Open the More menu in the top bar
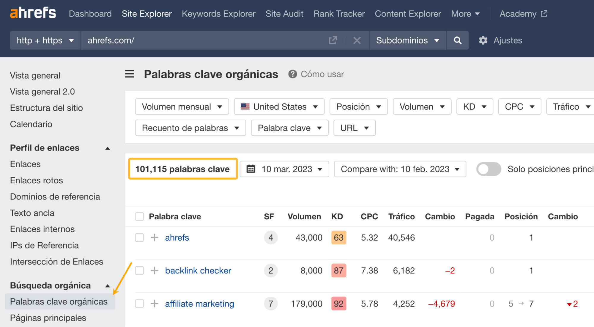Viewport: 594px width, 327px height. tap(465, 14)
